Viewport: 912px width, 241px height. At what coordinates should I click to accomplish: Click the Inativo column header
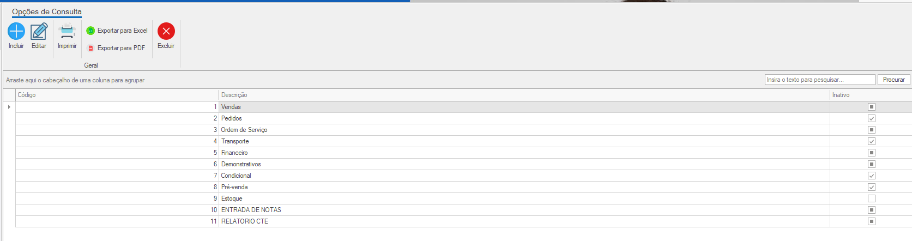841,95
